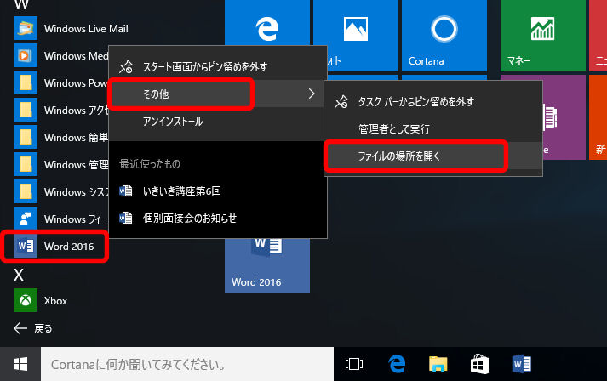Expand the その他 submenu arrow
Screen dimensions: 607x381
coord(312,94)
